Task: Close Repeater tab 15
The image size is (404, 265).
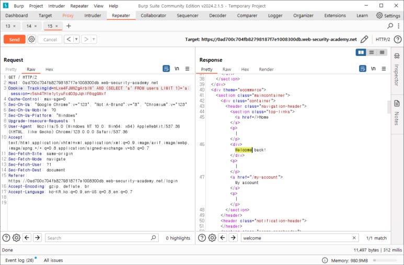Action: click(56, 26)
